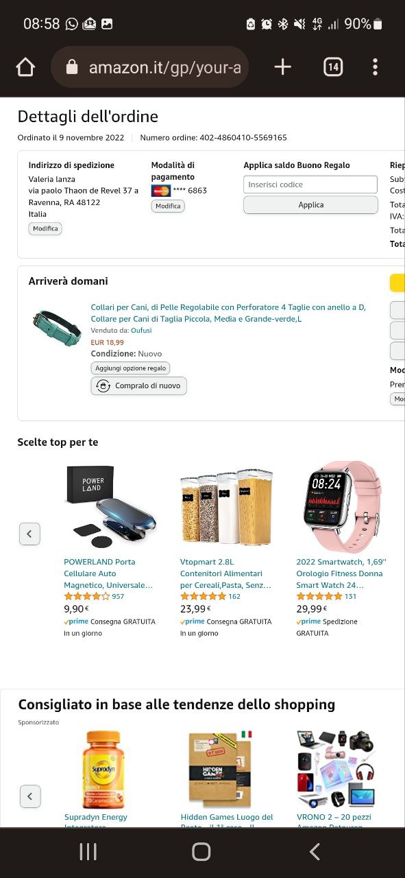Viewport: 405px width, 878px height.
Task: Click Modifica under payment method
Action: (x=168, y=206)
